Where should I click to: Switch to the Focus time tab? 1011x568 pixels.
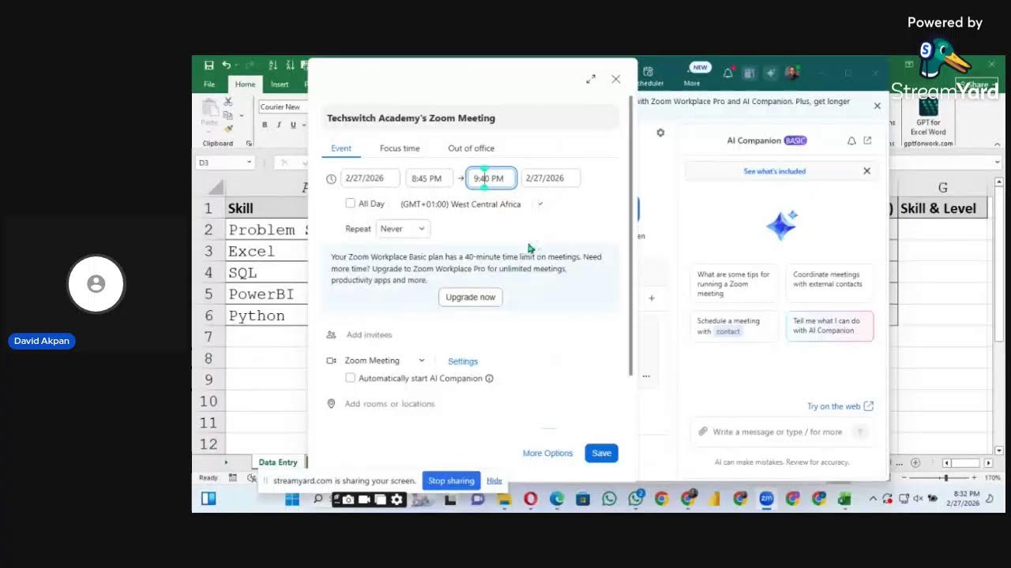400,148
